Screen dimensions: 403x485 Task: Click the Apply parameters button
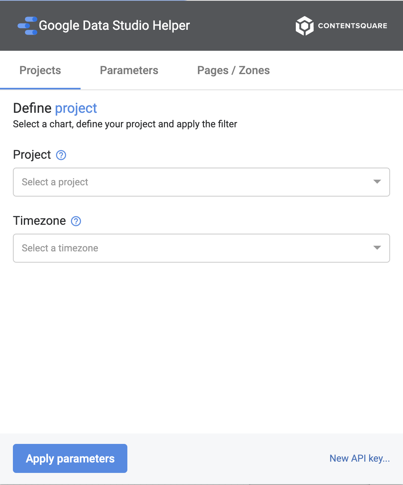pos(70,458)
